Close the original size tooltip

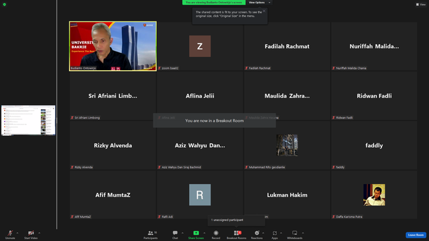pos(264,11)
